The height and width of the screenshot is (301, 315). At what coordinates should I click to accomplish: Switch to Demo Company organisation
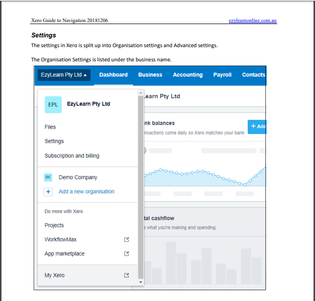pyautogui.click(x=78, y=177)
